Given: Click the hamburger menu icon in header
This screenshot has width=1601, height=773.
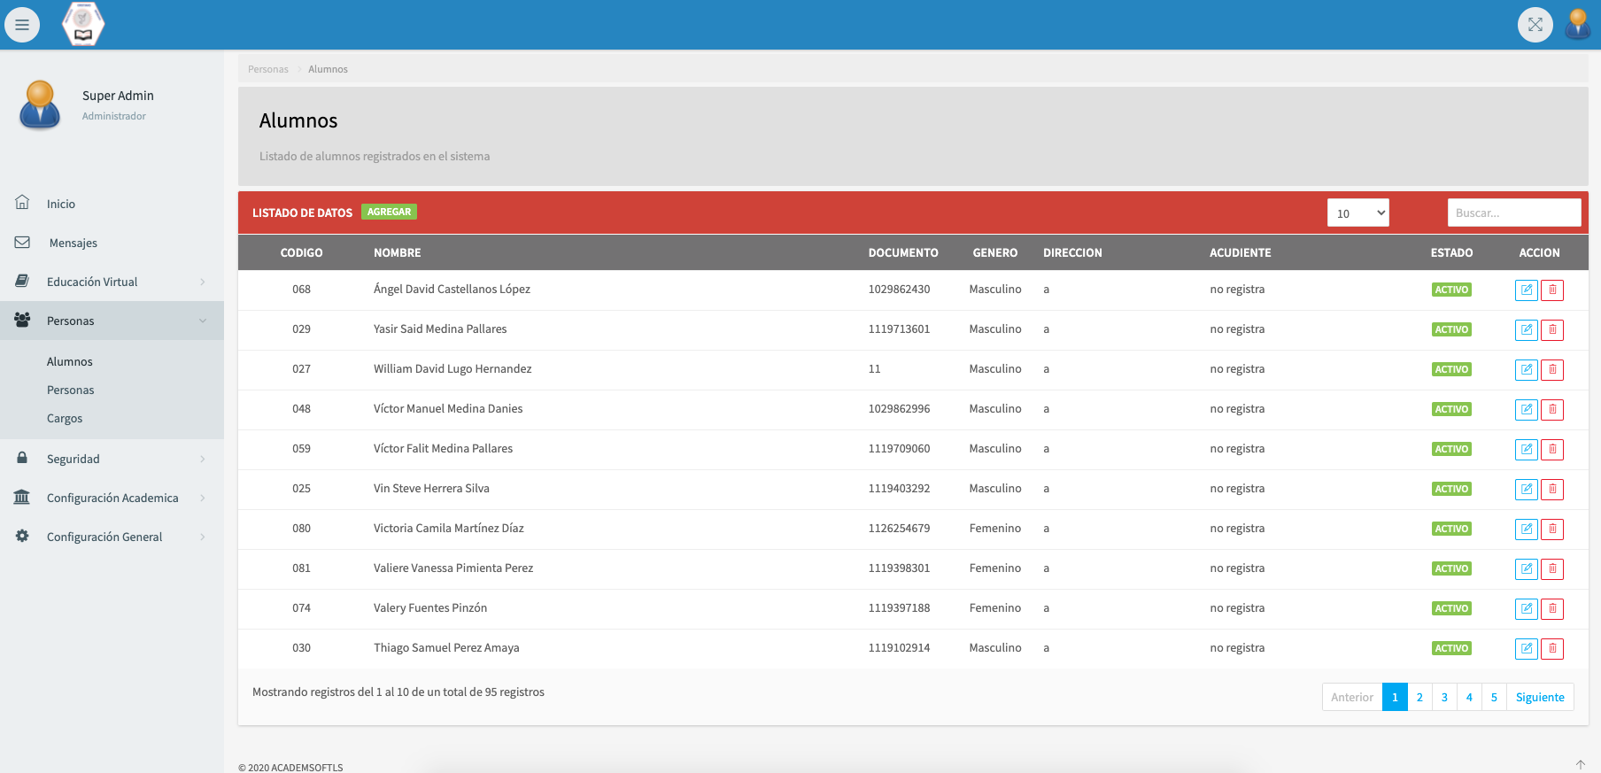Looking at the screenshot, I should pyautogui.click(x=22, y=25).
